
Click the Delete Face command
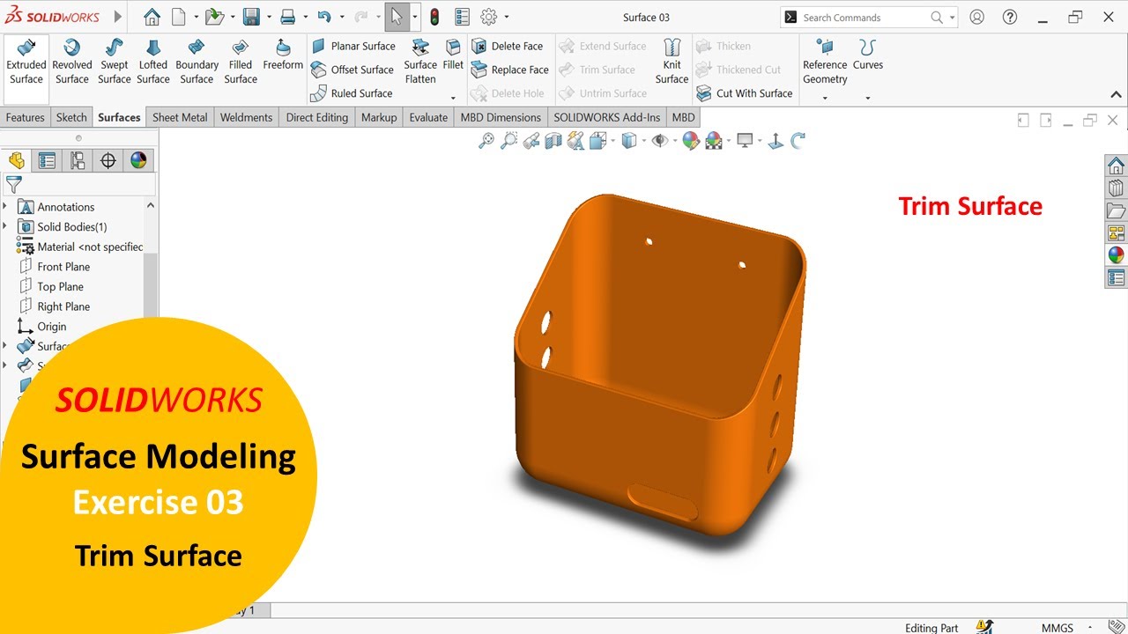(508, 46)
